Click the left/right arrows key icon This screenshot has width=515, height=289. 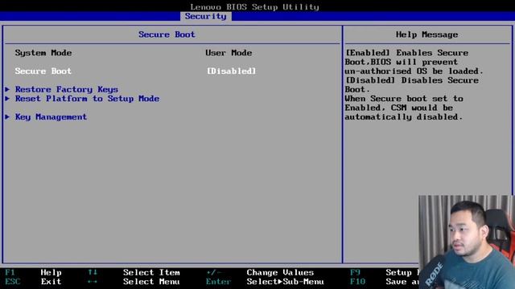coord(93,282)
